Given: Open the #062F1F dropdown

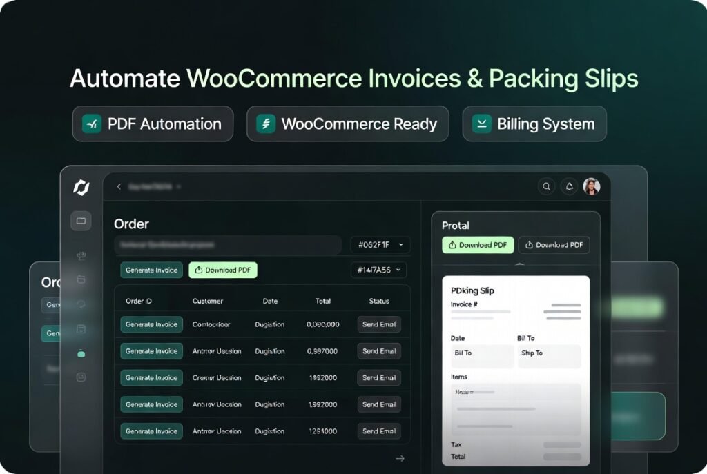Looking at the screenshot, I should 380,245.
